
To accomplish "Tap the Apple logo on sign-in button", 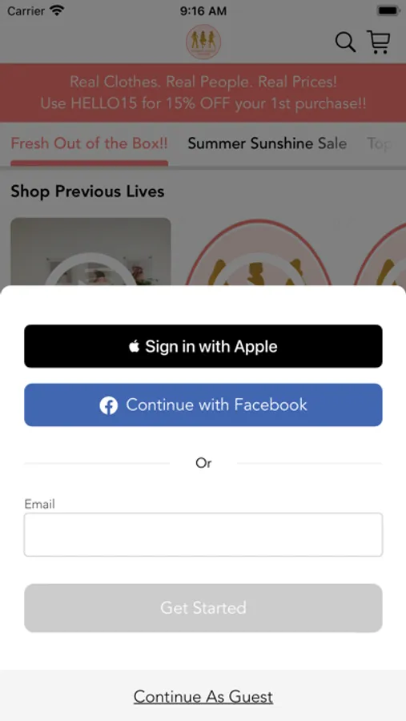I will point(134,346).
